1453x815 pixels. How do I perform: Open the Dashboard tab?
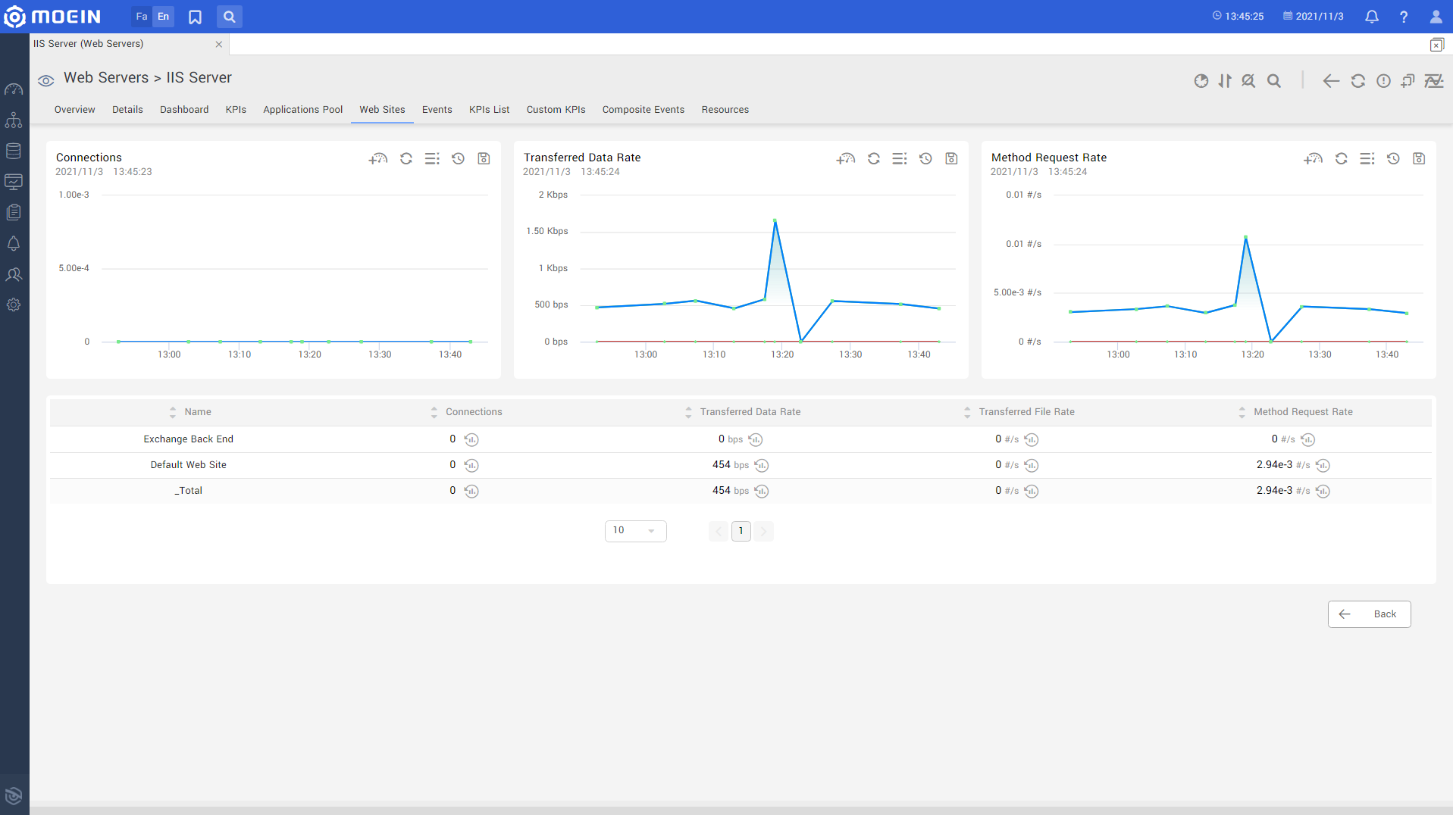coord(184,110)
